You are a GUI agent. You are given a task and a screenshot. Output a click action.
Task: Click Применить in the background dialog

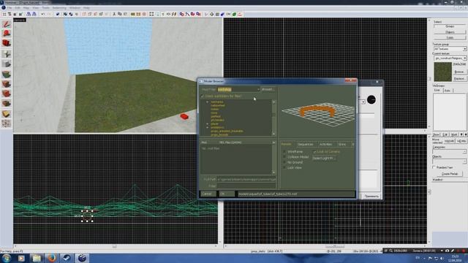[x=371, y=197]
